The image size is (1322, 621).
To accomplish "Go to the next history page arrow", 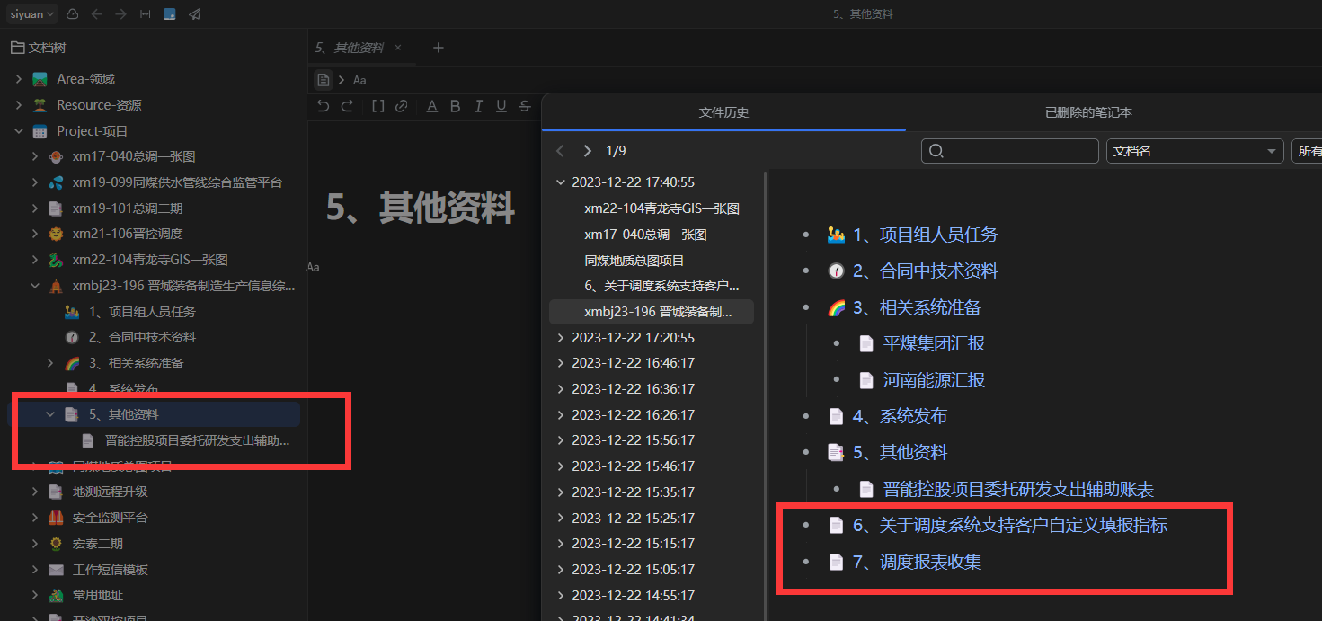I will click(588, 151).
